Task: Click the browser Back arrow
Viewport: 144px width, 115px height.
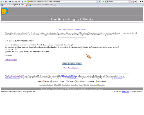Action: [x=1, y=2]
